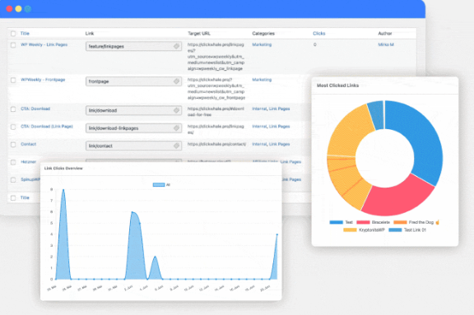
Task: Select the frontpage link field
Action: 133,81
